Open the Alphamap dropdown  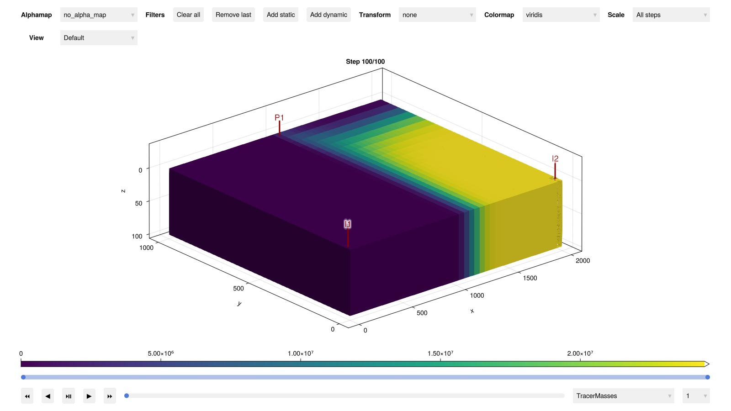click(x=99, y=15)
